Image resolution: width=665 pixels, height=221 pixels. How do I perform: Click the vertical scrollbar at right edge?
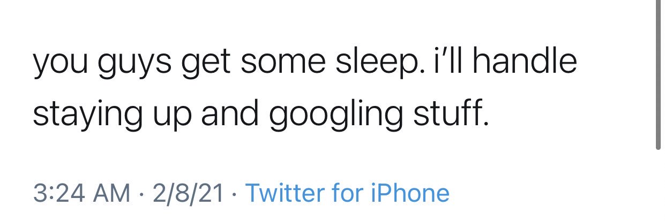[659, 75]
